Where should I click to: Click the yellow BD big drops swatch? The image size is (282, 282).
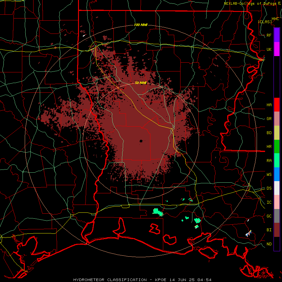277,133
